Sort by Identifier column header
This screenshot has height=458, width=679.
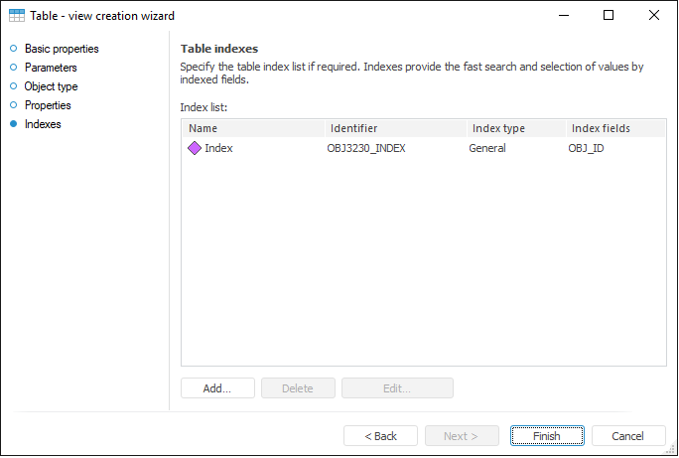[395, 128]
